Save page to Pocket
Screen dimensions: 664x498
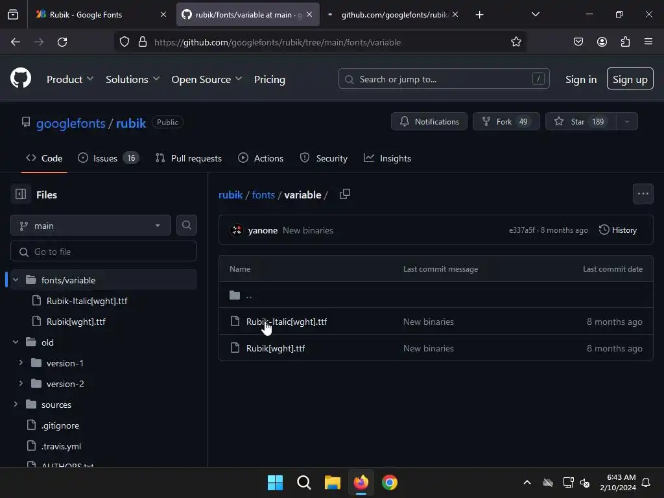click(x=578, y=41)
